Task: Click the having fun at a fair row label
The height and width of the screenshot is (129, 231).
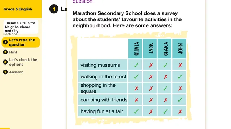Action: click(103, 111)
